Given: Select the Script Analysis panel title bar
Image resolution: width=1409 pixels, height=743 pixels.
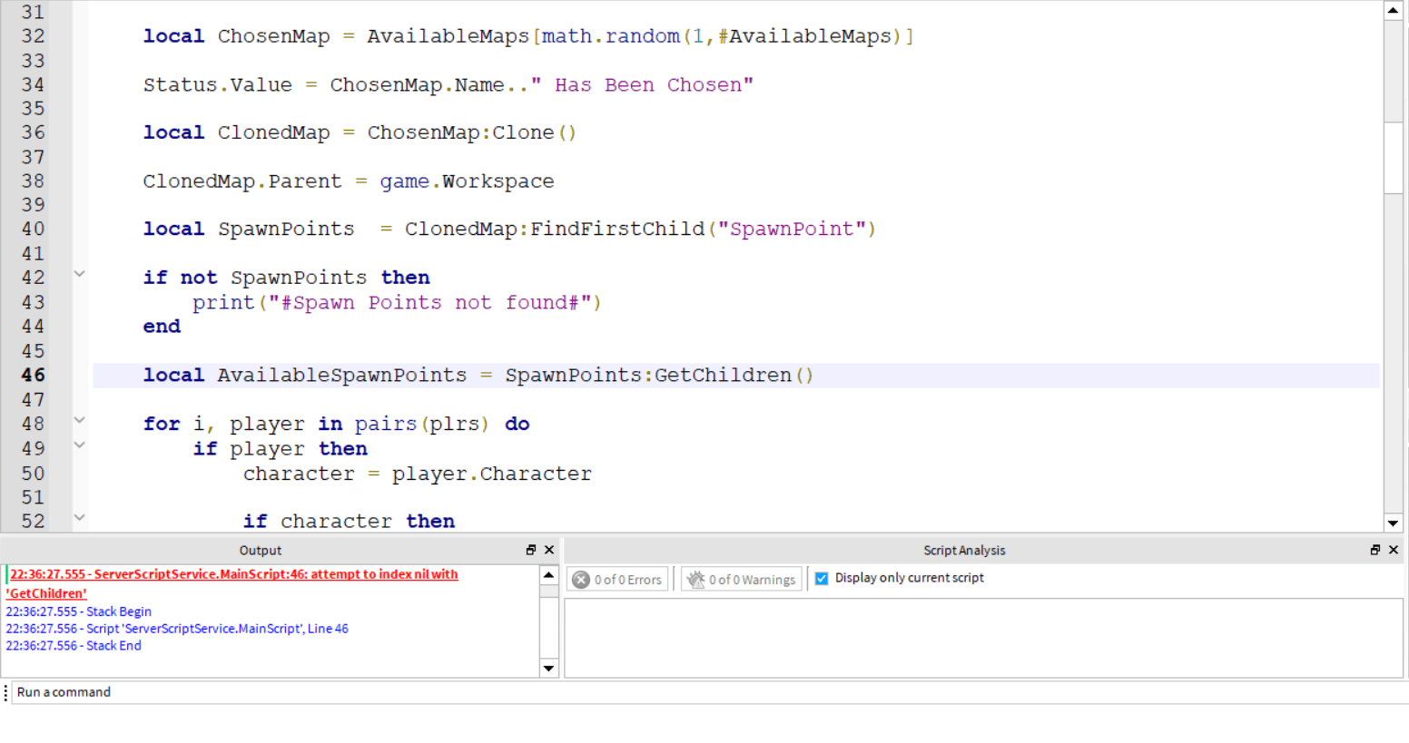Looking at the screenshot, I should point(964,550).
